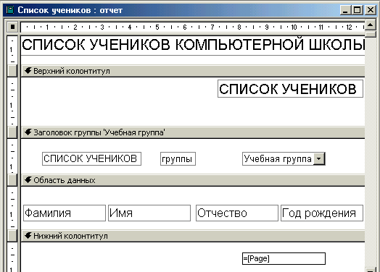Open the Учебная группа dropdown arrow
The image size is (380, 272).
319,159
